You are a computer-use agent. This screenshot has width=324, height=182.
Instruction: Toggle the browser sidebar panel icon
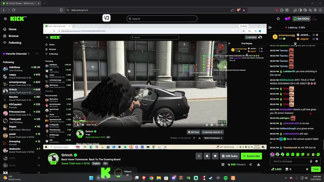click(x=300, y=10)
